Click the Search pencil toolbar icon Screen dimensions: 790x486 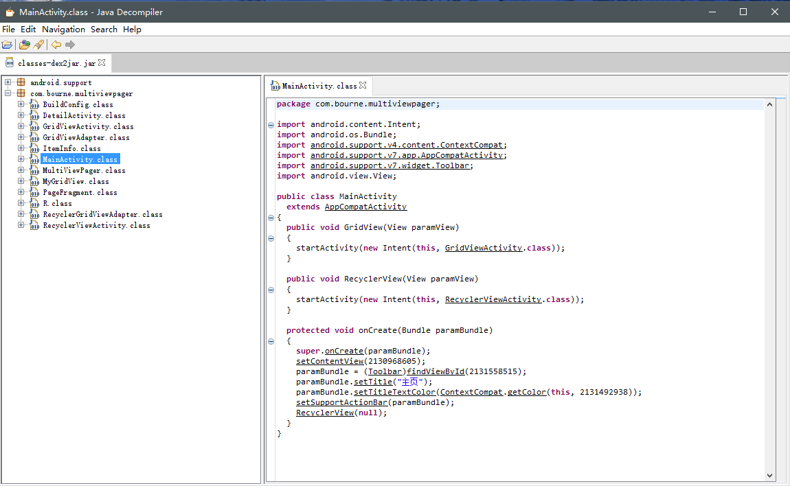click(x=38, y=45)
